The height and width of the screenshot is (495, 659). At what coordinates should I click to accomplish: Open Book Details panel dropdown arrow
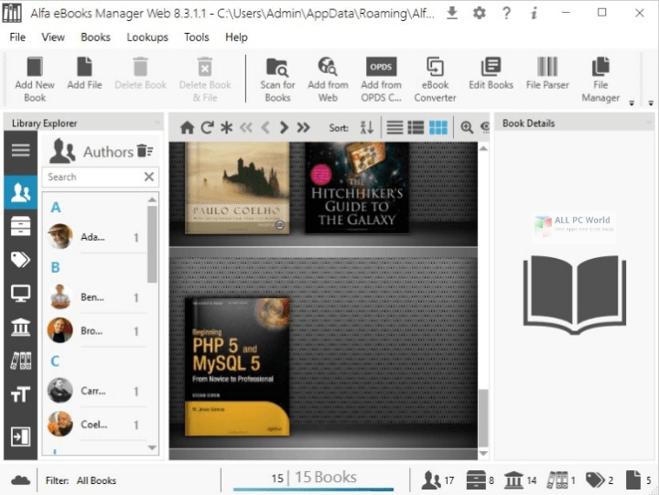pos(648,123)
